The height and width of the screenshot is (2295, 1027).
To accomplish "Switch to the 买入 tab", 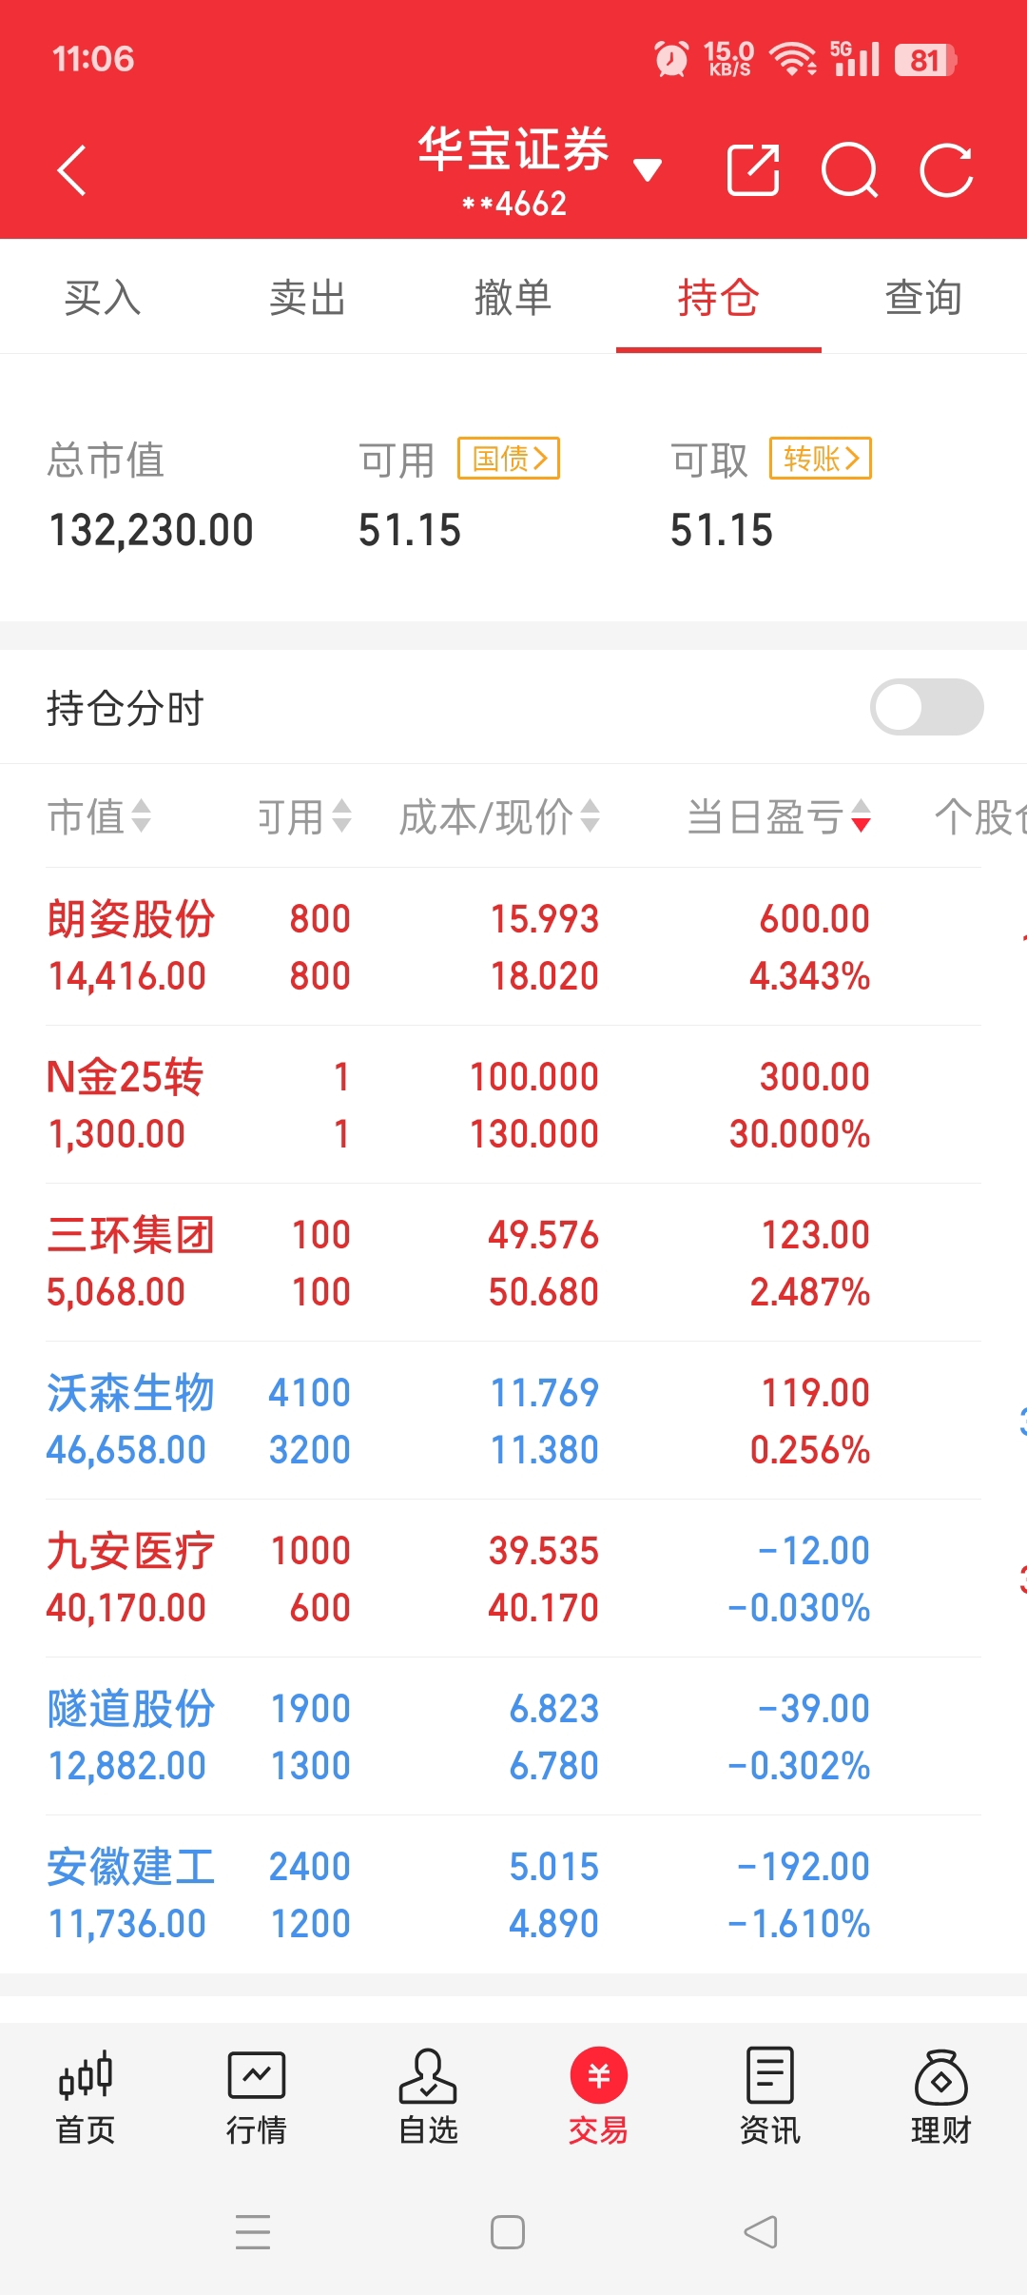I will [103, 298].
